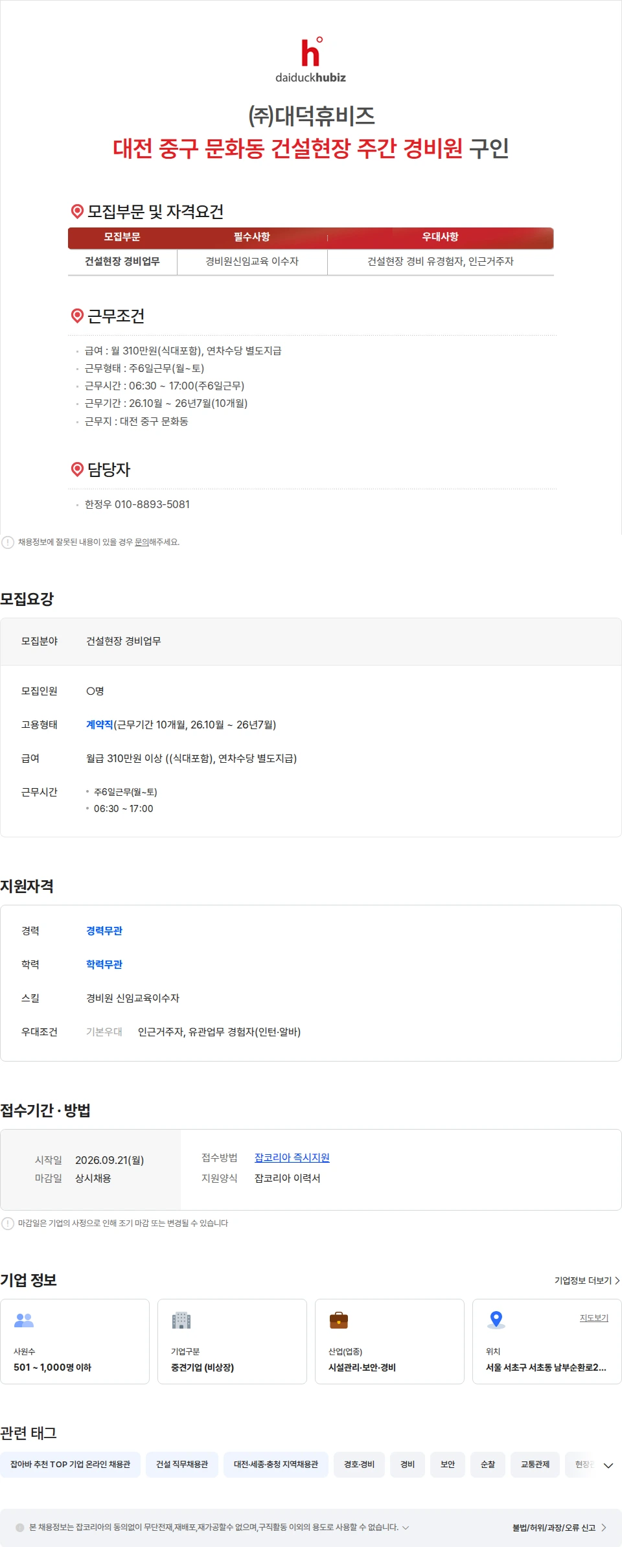622x1547 pixels.
Task: Click the 중견기업 (비상장) card
Action: click(232, 1342)
